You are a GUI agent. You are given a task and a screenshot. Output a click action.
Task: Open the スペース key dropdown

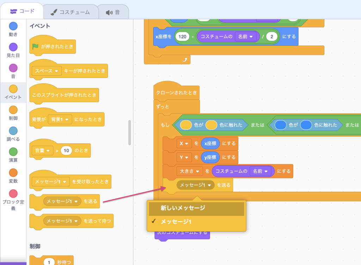47,71
